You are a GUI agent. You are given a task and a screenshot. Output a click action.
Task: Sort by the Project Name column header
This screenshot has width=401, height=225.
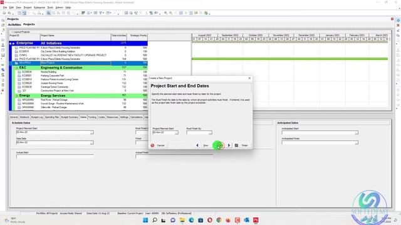click(75, 37)
